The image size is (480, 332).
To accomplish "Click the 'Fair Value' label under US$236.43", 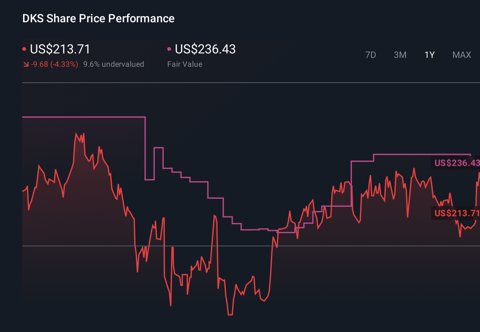I will coord(185,64).
